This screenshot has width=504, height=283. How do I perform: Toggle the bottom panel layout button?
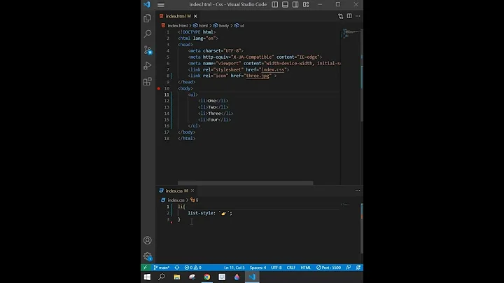285,4
